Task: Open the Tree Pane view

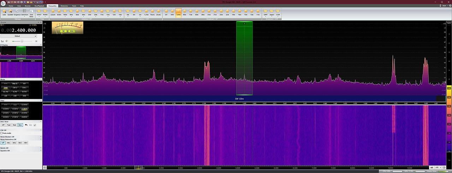Action: 31,12
